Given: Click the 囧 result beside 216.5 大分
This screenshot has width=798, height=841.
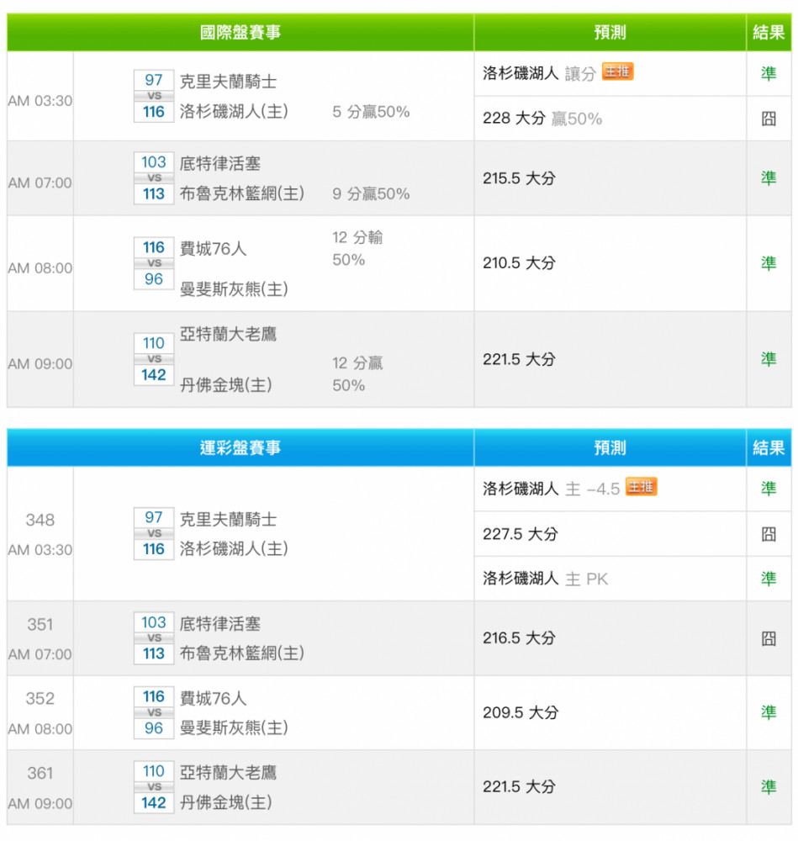Looking at the screenshot, I should (x=769, y=638).
